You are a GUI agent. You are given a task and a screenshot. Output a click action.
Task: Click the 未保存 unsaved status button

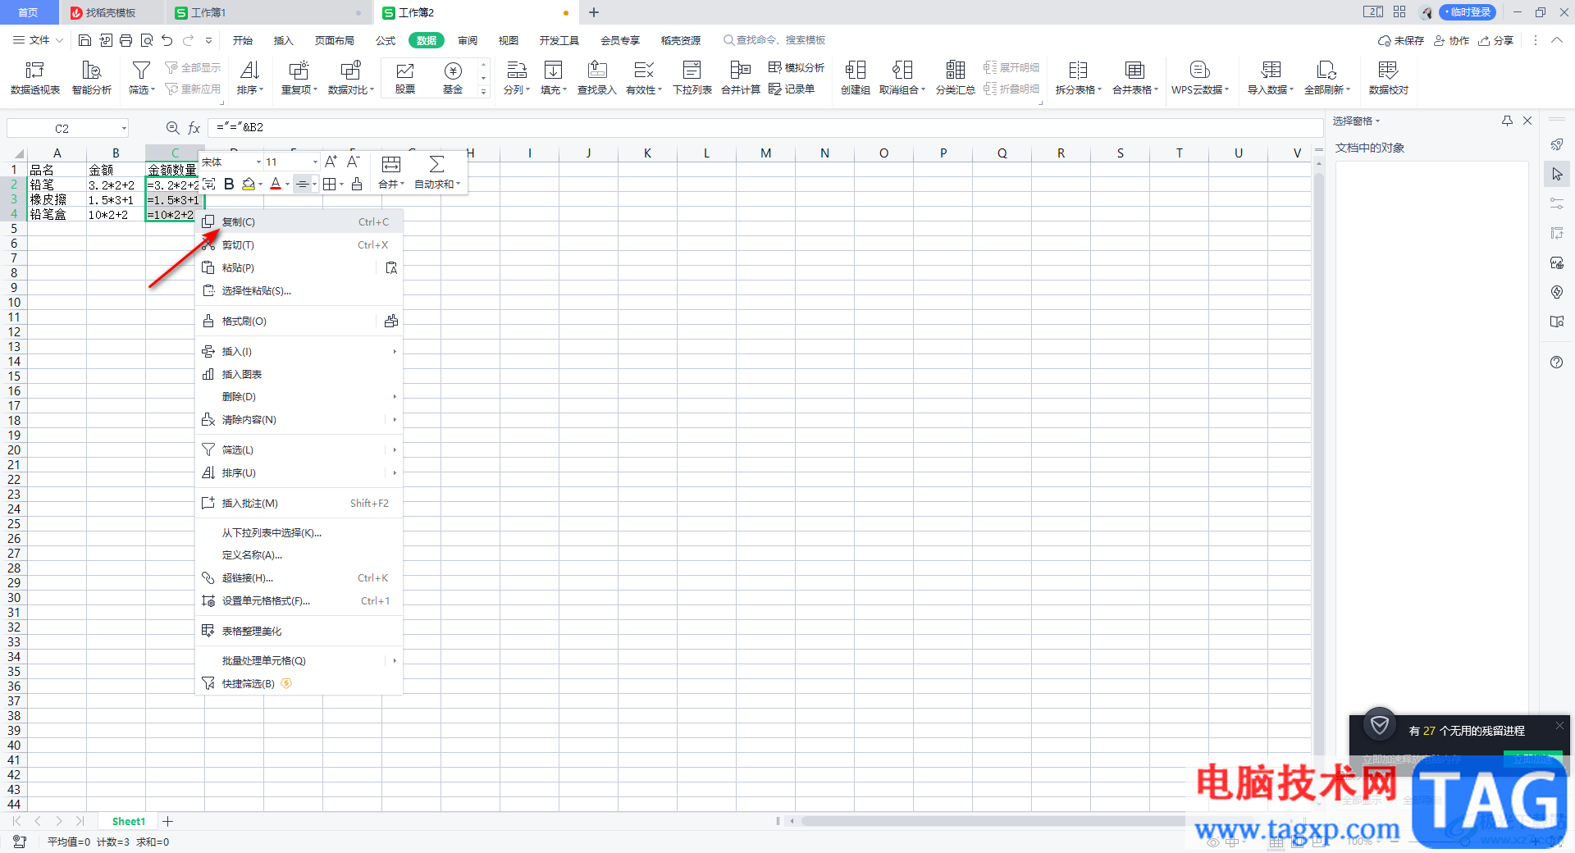[1401, 40]
